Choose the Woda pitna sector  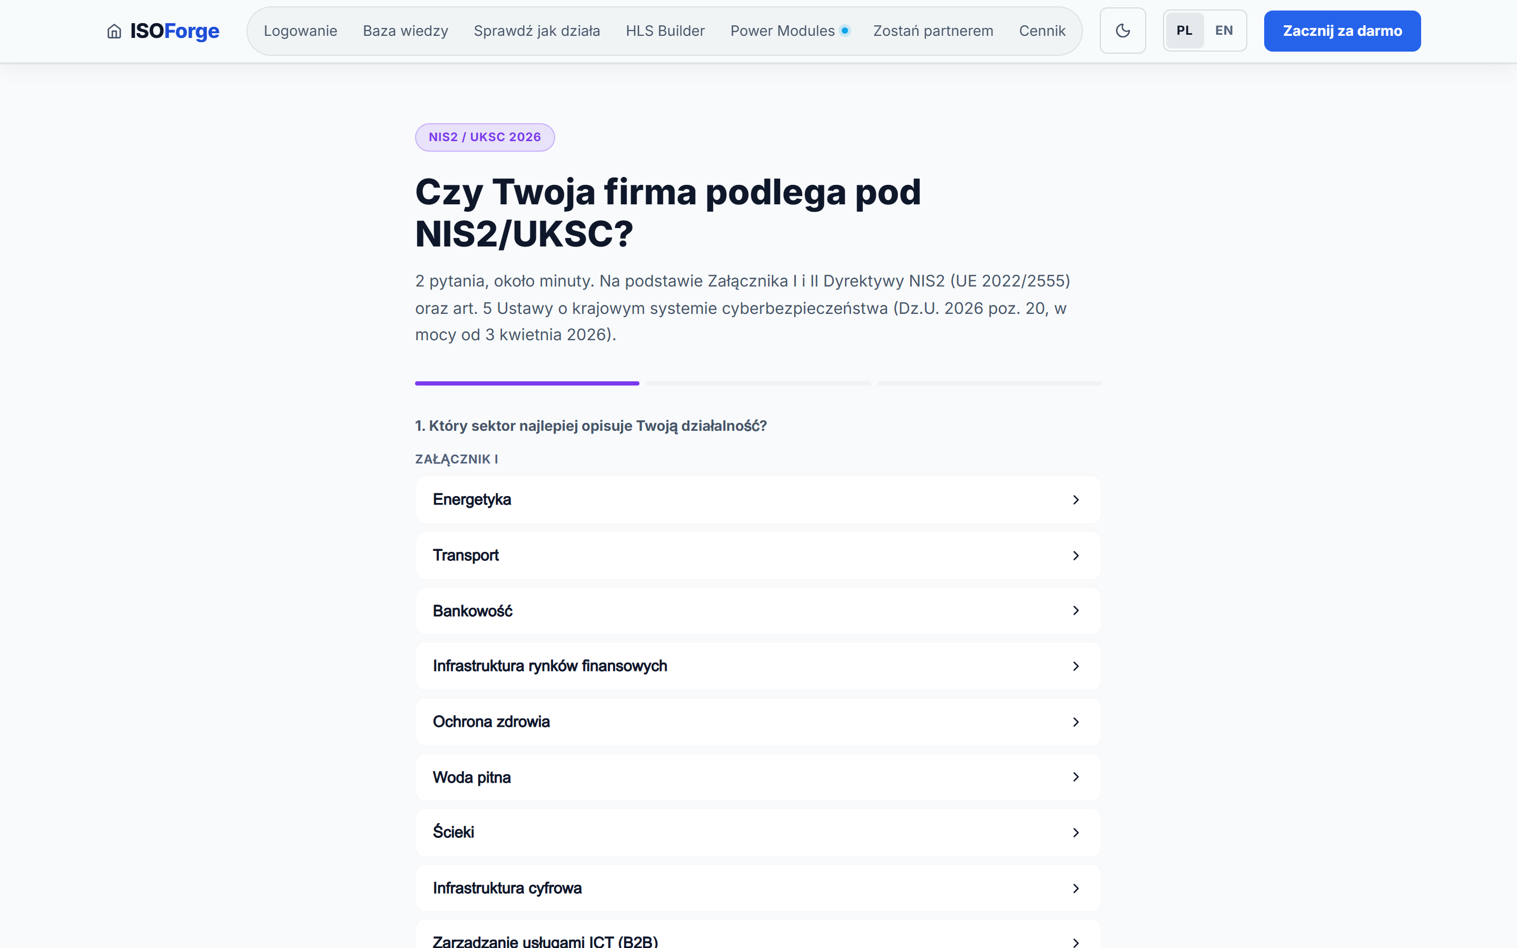(x=758, y=777)
